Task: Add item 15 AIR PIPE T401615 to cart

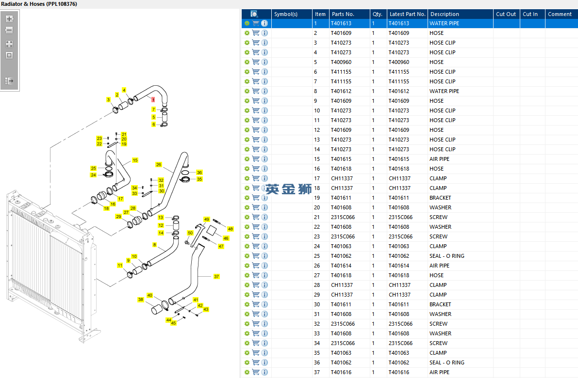Action: [256, 159]
